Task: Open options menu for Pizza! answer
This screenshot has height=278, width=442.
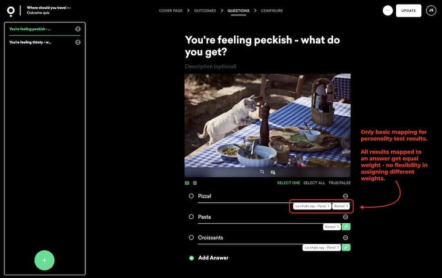Action: pos(346,196)
